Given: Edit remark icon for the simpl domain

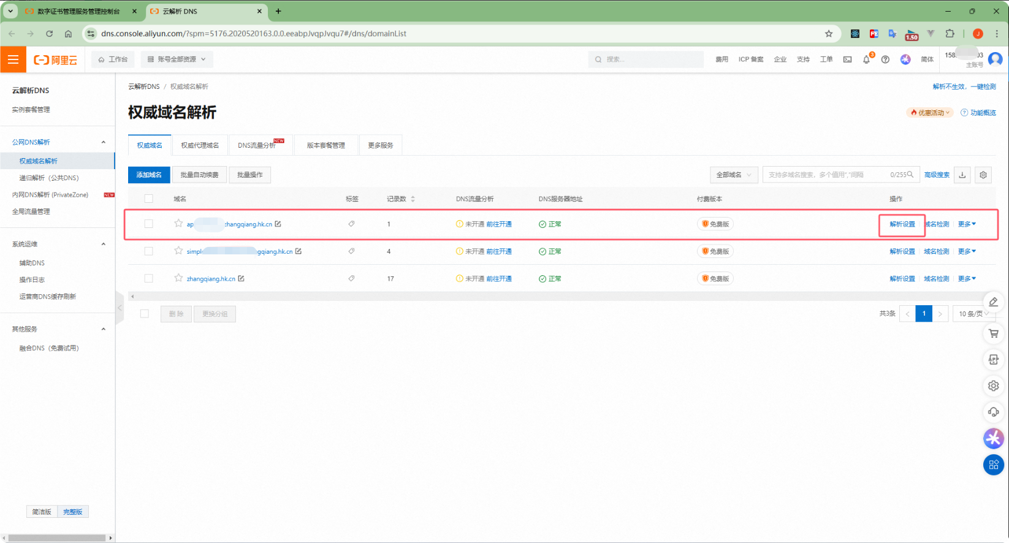Looking at the screenshot, I should 299,251.
